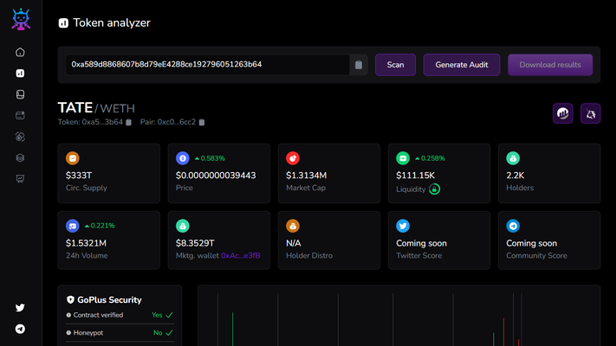Click the Price card blue coin icon
The height and width of the screenshot is (346, 616).
[183, 158]
